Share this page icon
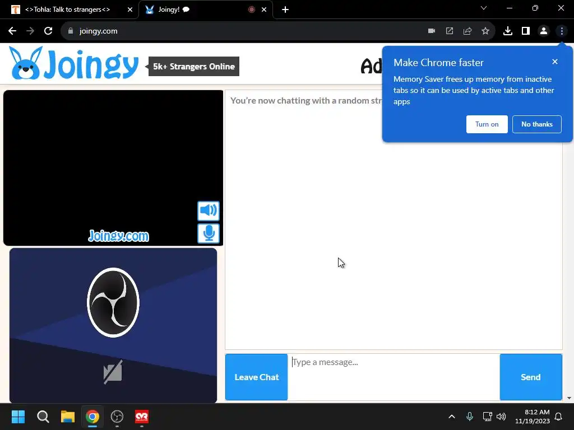 467,31
